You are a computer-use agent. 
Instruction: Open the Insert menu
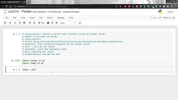click(32, 18)
